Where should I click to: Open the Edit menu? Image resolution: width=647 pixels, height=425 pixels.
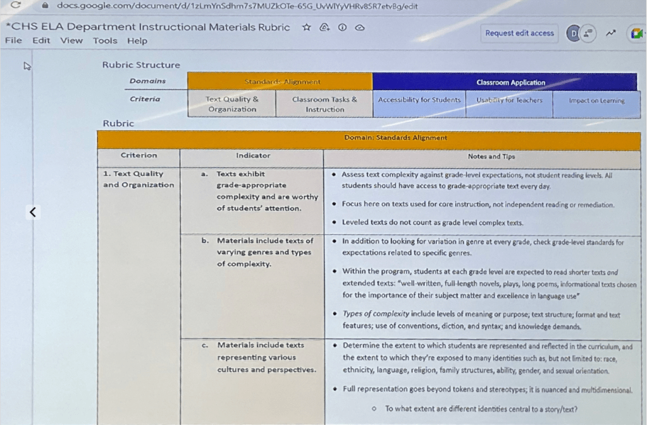41,41
